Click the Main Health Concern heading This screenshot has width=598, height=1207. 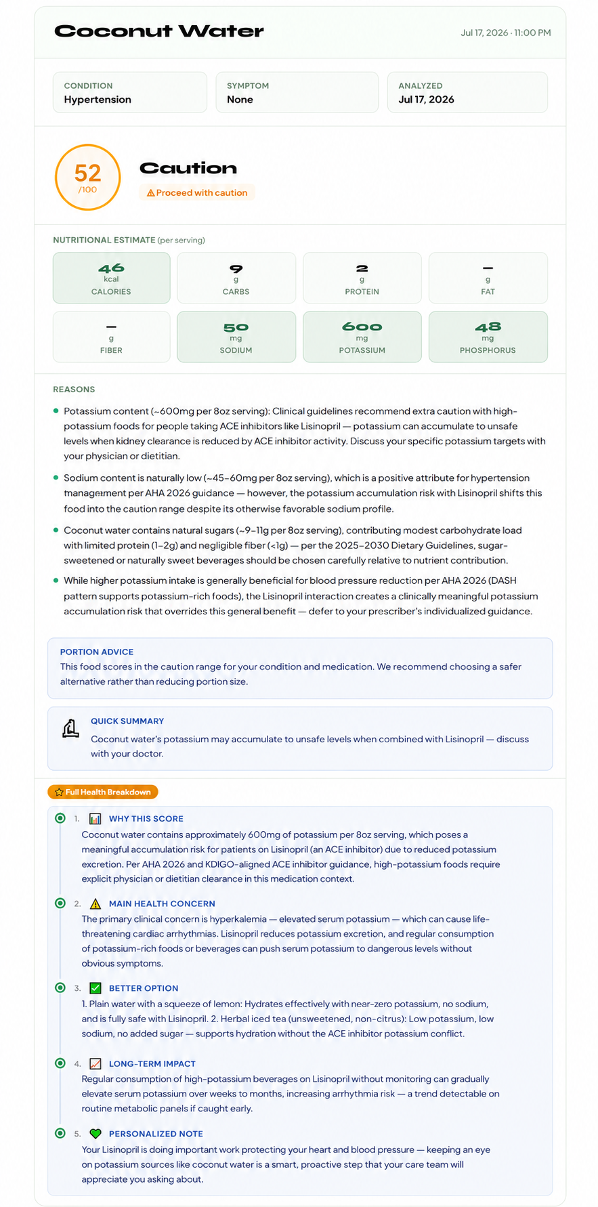coord(162,904)
